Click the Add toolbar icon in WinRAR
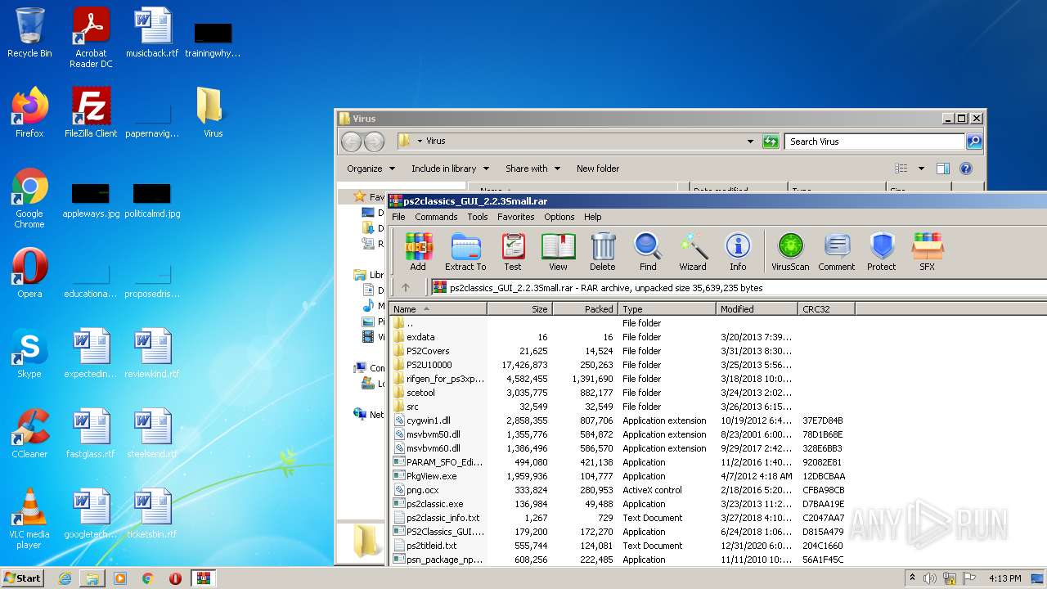Image resolution: width=1047 pixels, height=589 pixels. tap(418, 251)
